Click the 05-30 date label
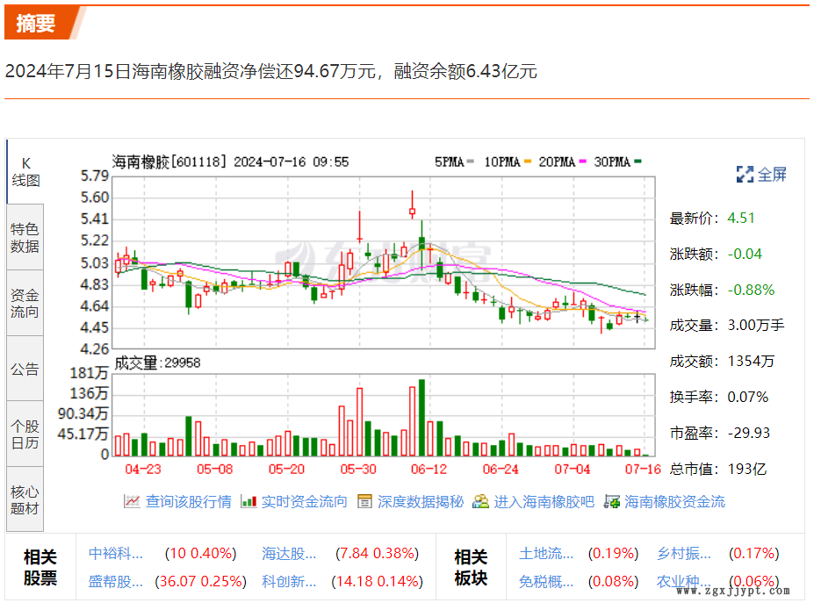 (358, 469)
